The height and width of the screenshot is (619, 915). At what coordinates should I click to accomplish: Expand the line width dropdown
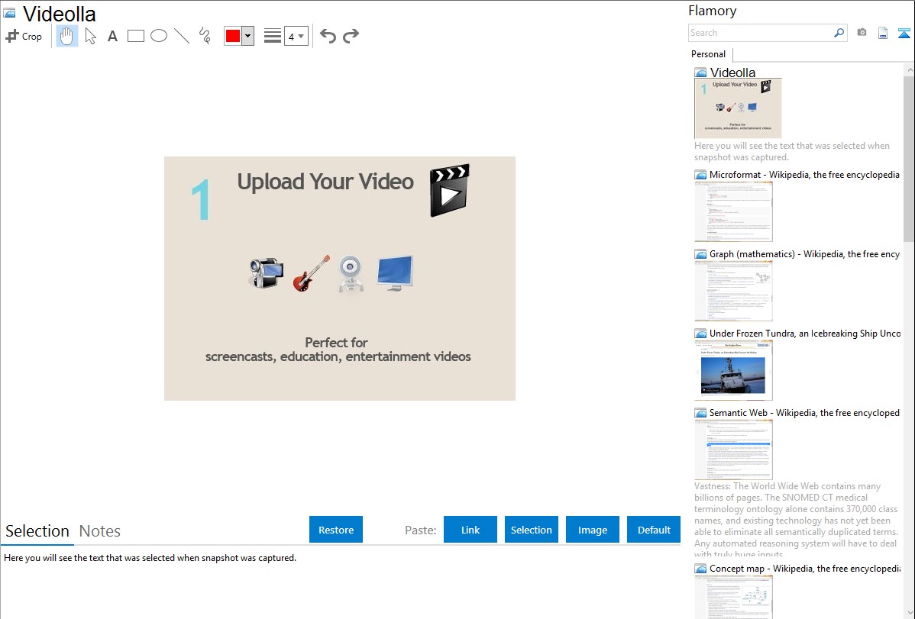tap(296, 36)
